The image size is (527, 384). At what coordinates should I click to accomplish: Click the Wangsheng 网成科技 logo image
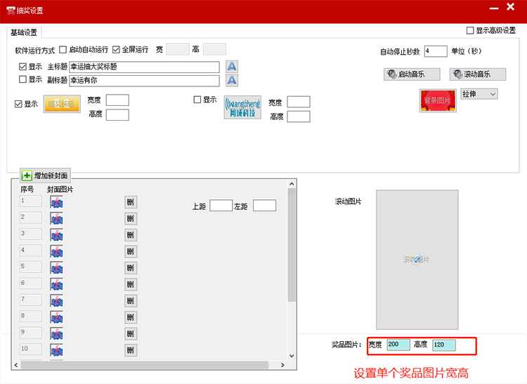(242, 107)
